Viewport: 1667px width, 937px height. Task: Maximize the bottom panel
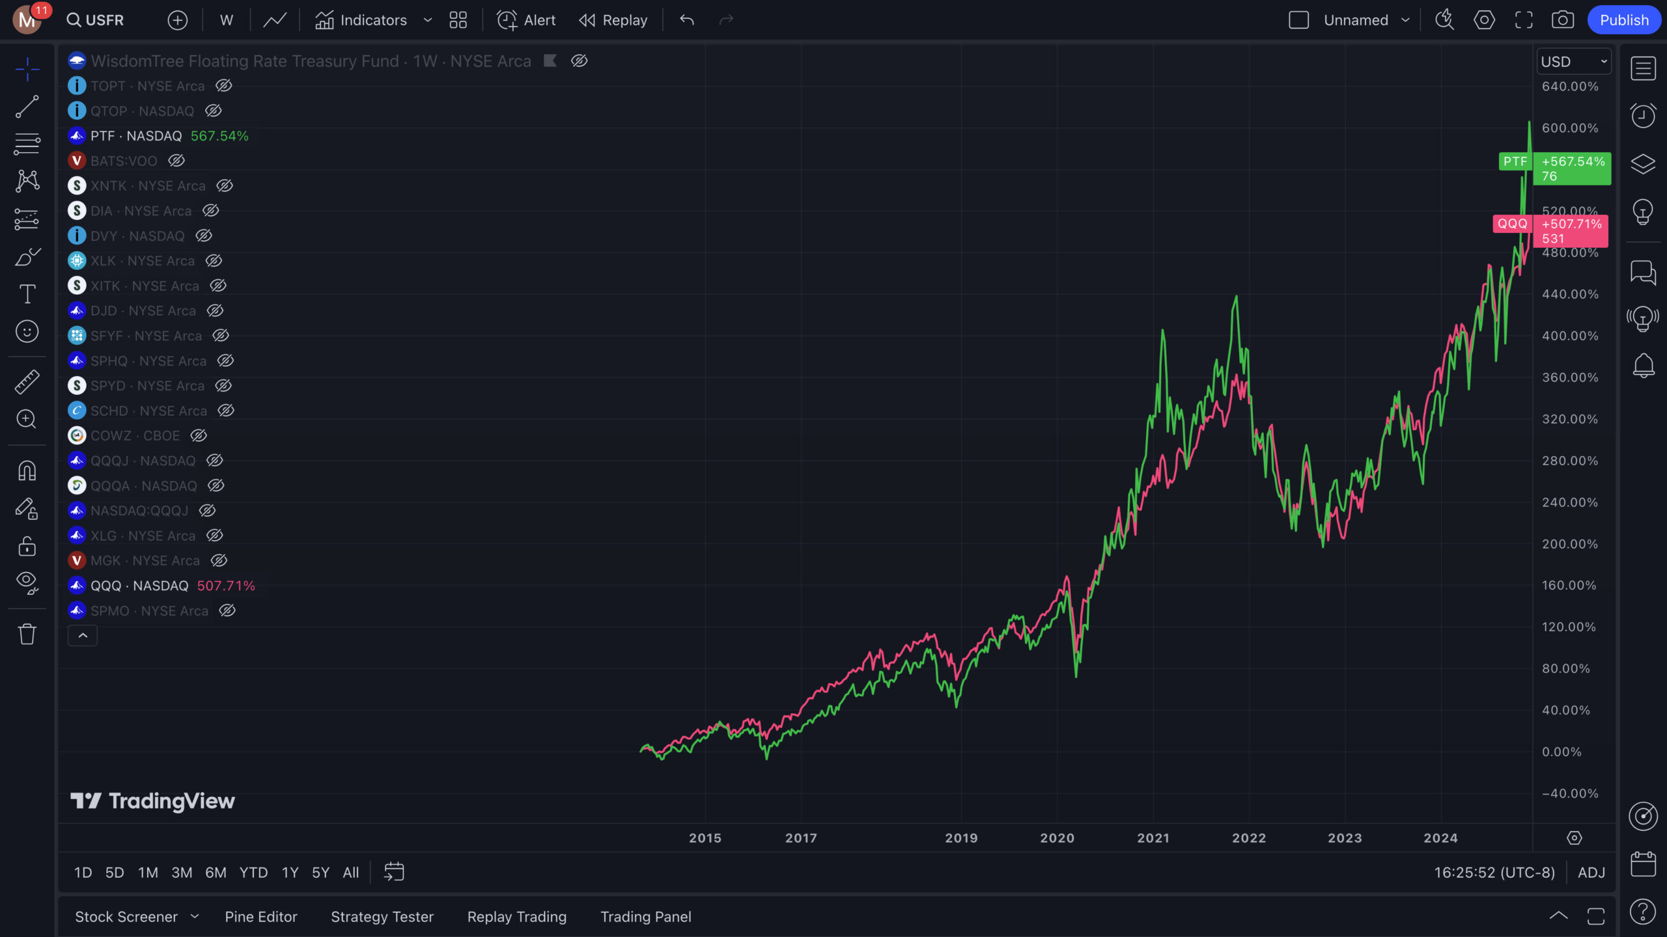pos(1596,916)
